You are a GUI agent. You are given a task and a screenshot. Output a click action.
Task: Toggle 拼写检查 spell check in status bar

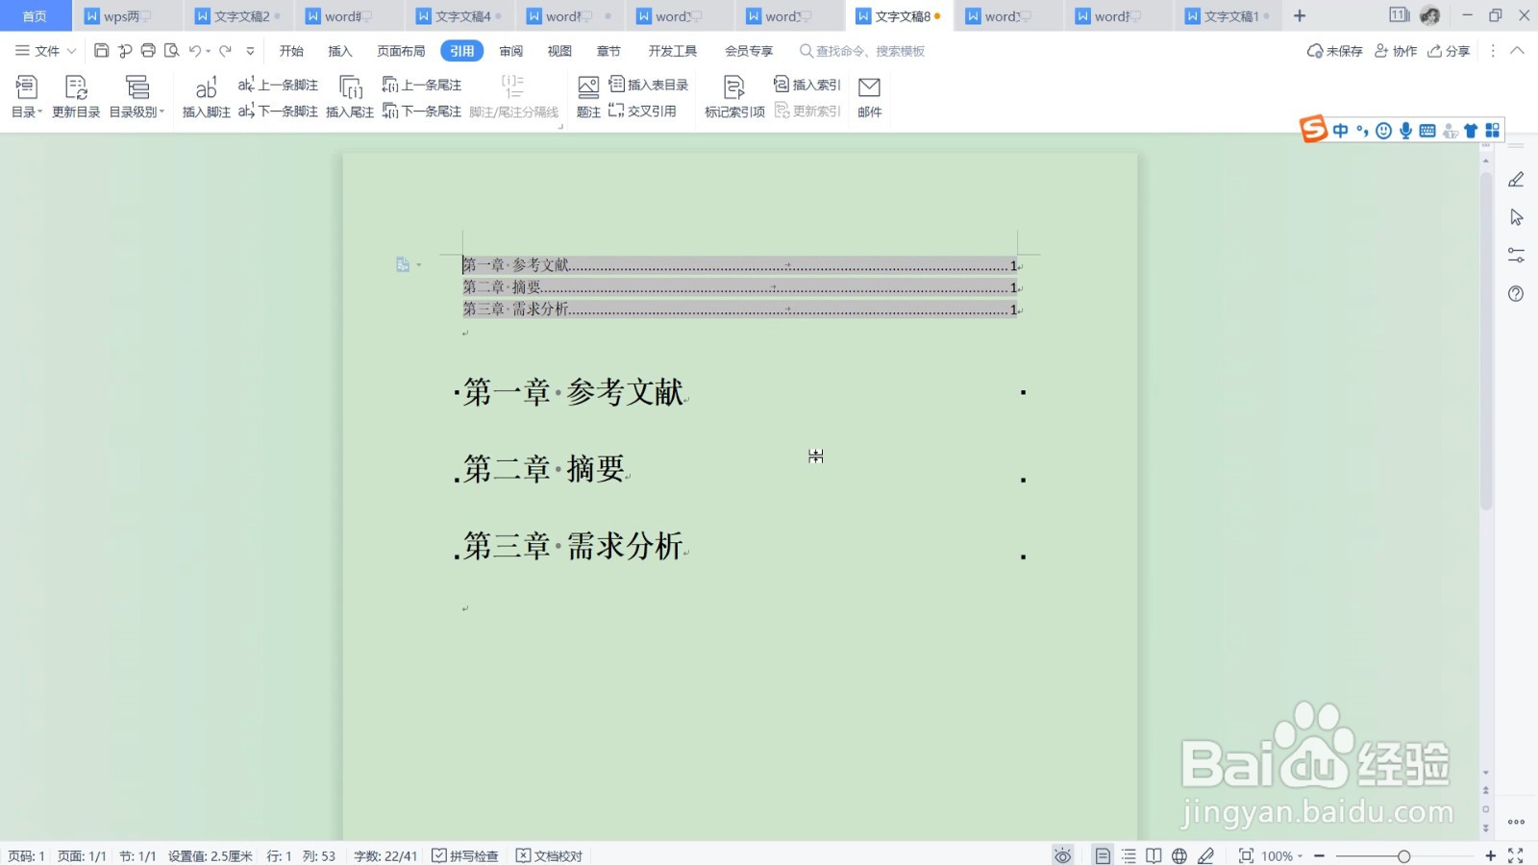click(465, 855)
